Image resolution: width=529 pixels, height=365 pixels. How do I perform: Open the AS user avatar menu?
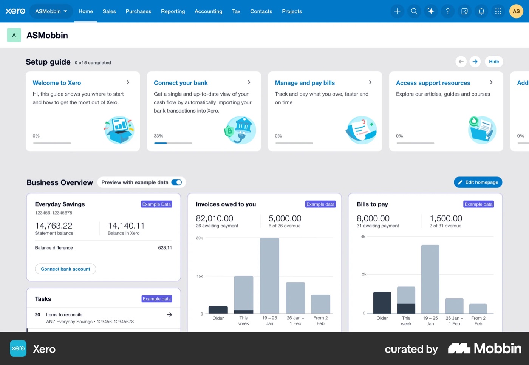point(516,11)
